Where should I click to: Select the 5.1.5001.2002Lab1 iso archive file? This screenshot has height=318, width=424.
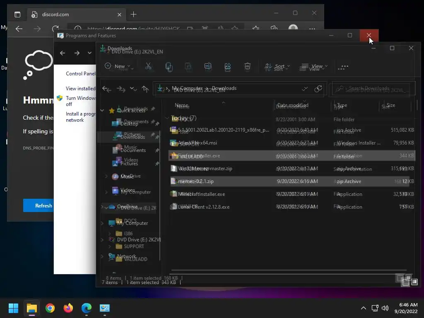coord(291,130)
